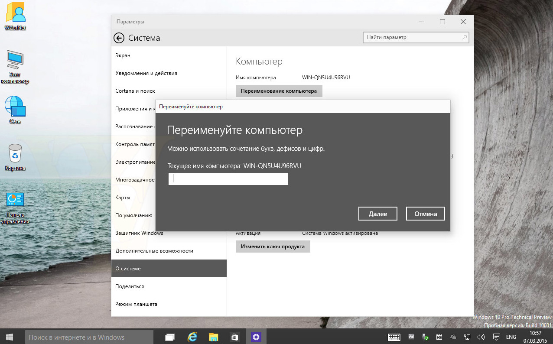Open the Task View icon in taskbar
Screen dimensions: 553x344
(x=169, y=337)
